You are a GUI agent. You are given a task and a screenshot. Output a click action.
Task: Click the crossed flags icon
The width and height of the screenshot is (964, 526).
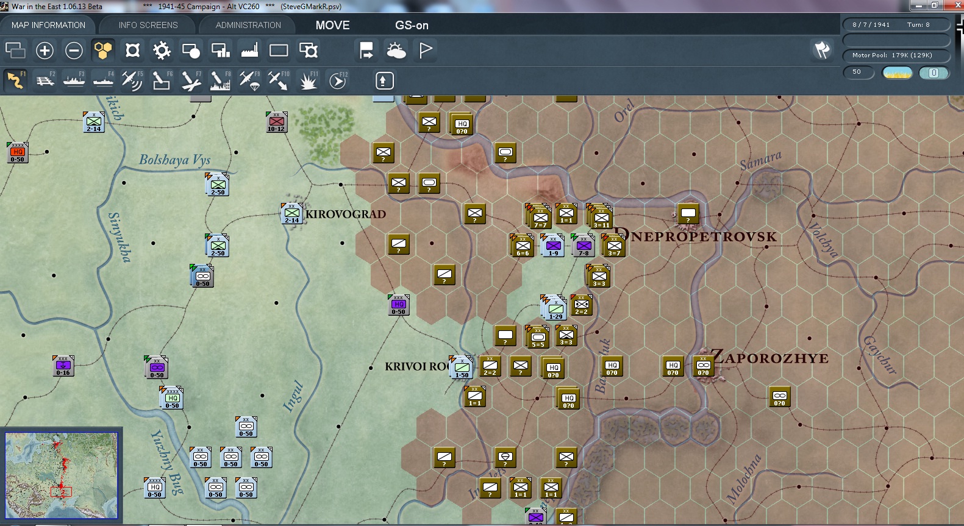(823, 50)
